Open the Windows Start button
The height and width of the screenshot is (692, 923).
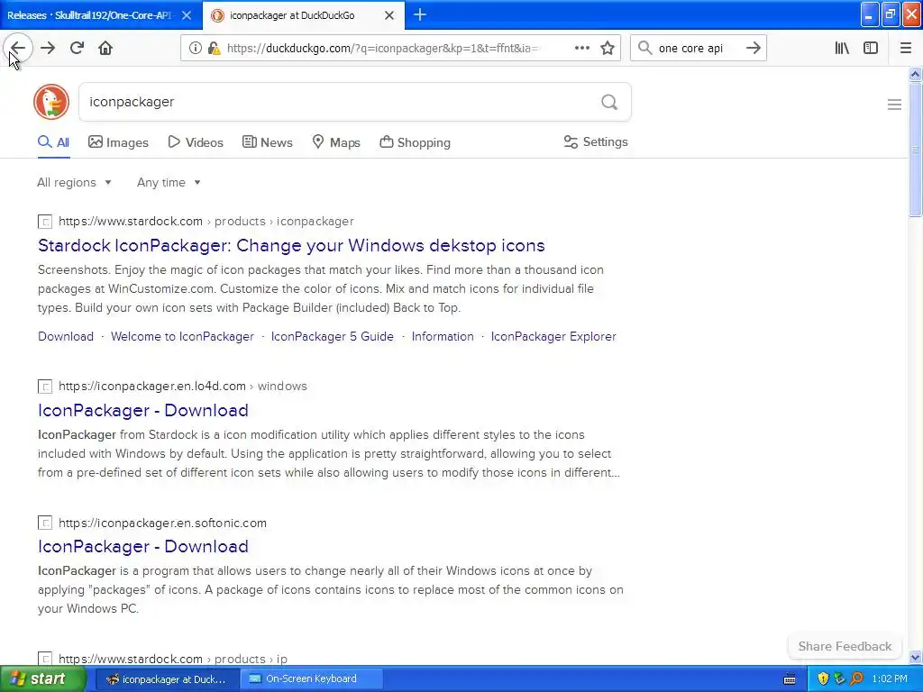pos(43,679)
